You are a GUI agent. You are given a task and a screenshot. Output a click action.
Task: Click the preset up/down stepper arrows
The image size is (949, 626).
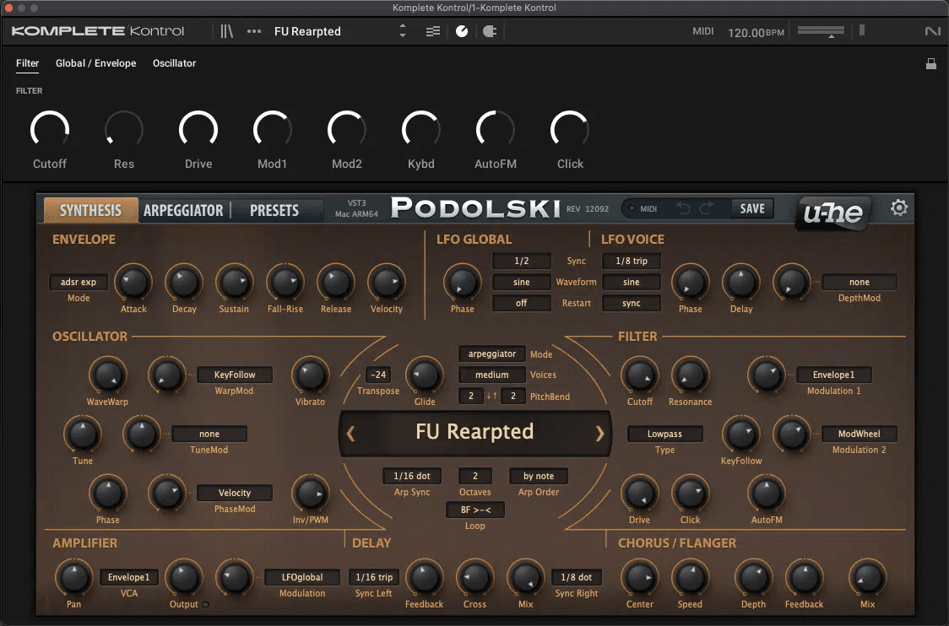pyautogui.click(x=403, y=31)
